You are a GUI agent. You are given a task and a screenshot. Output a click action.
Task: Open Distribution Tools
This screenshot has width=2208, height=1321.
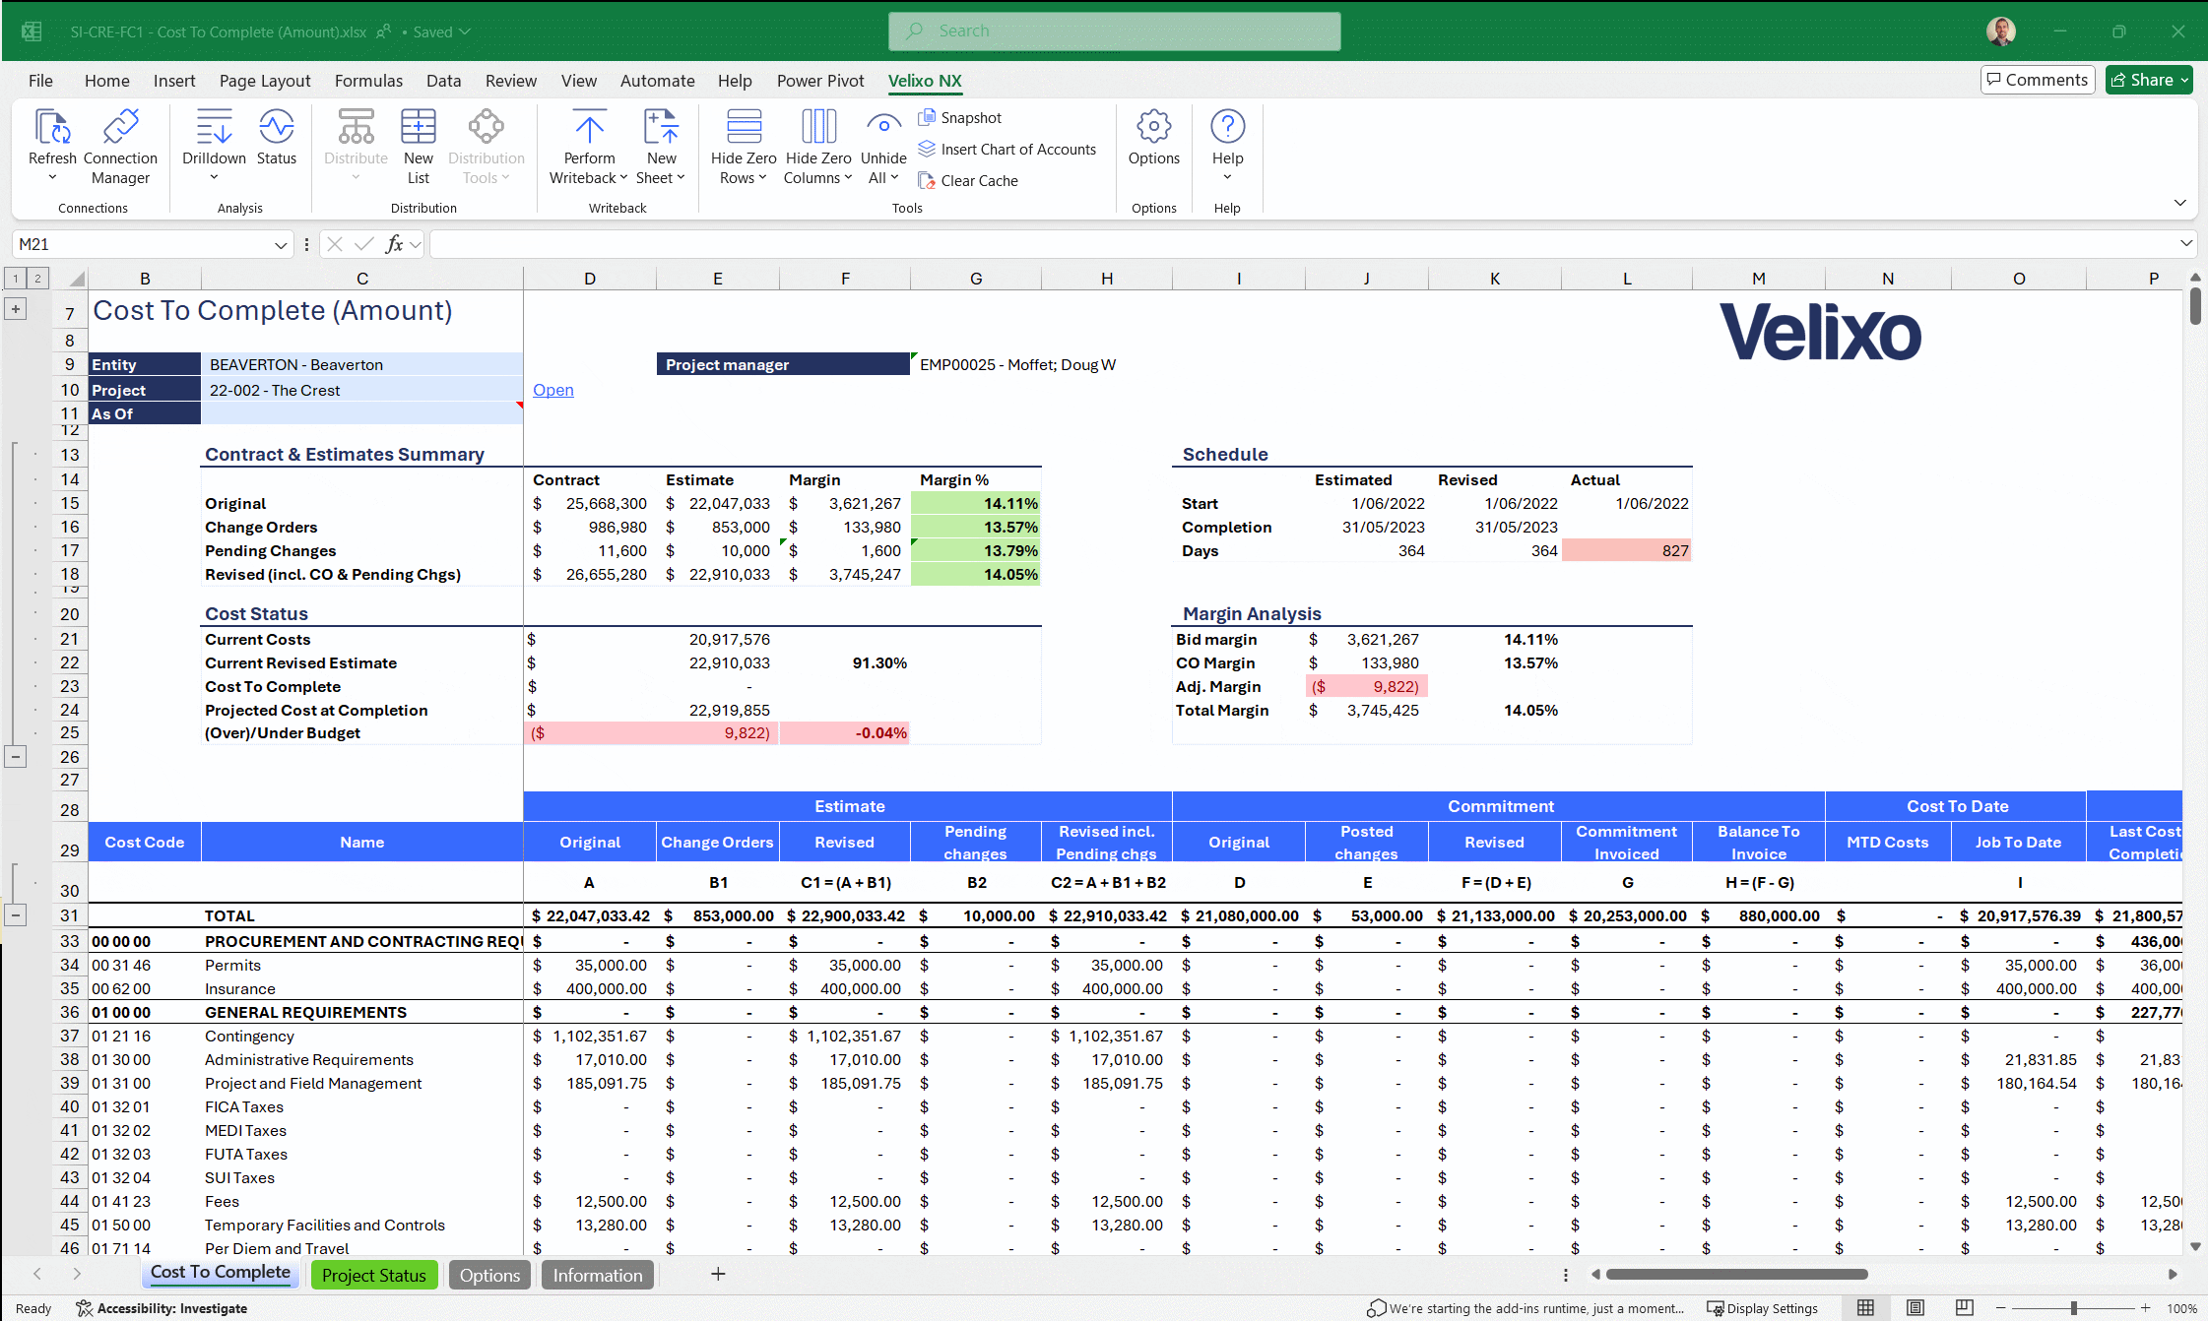click(x=487, y=147)
